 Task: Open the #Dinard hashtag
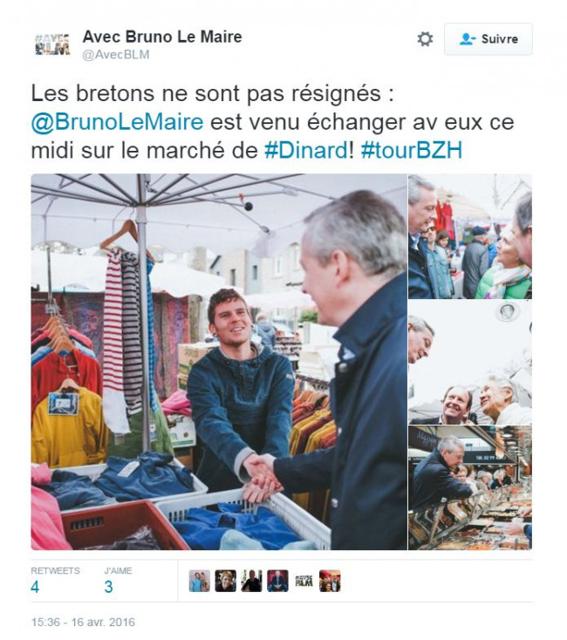(x=305, y=150)
